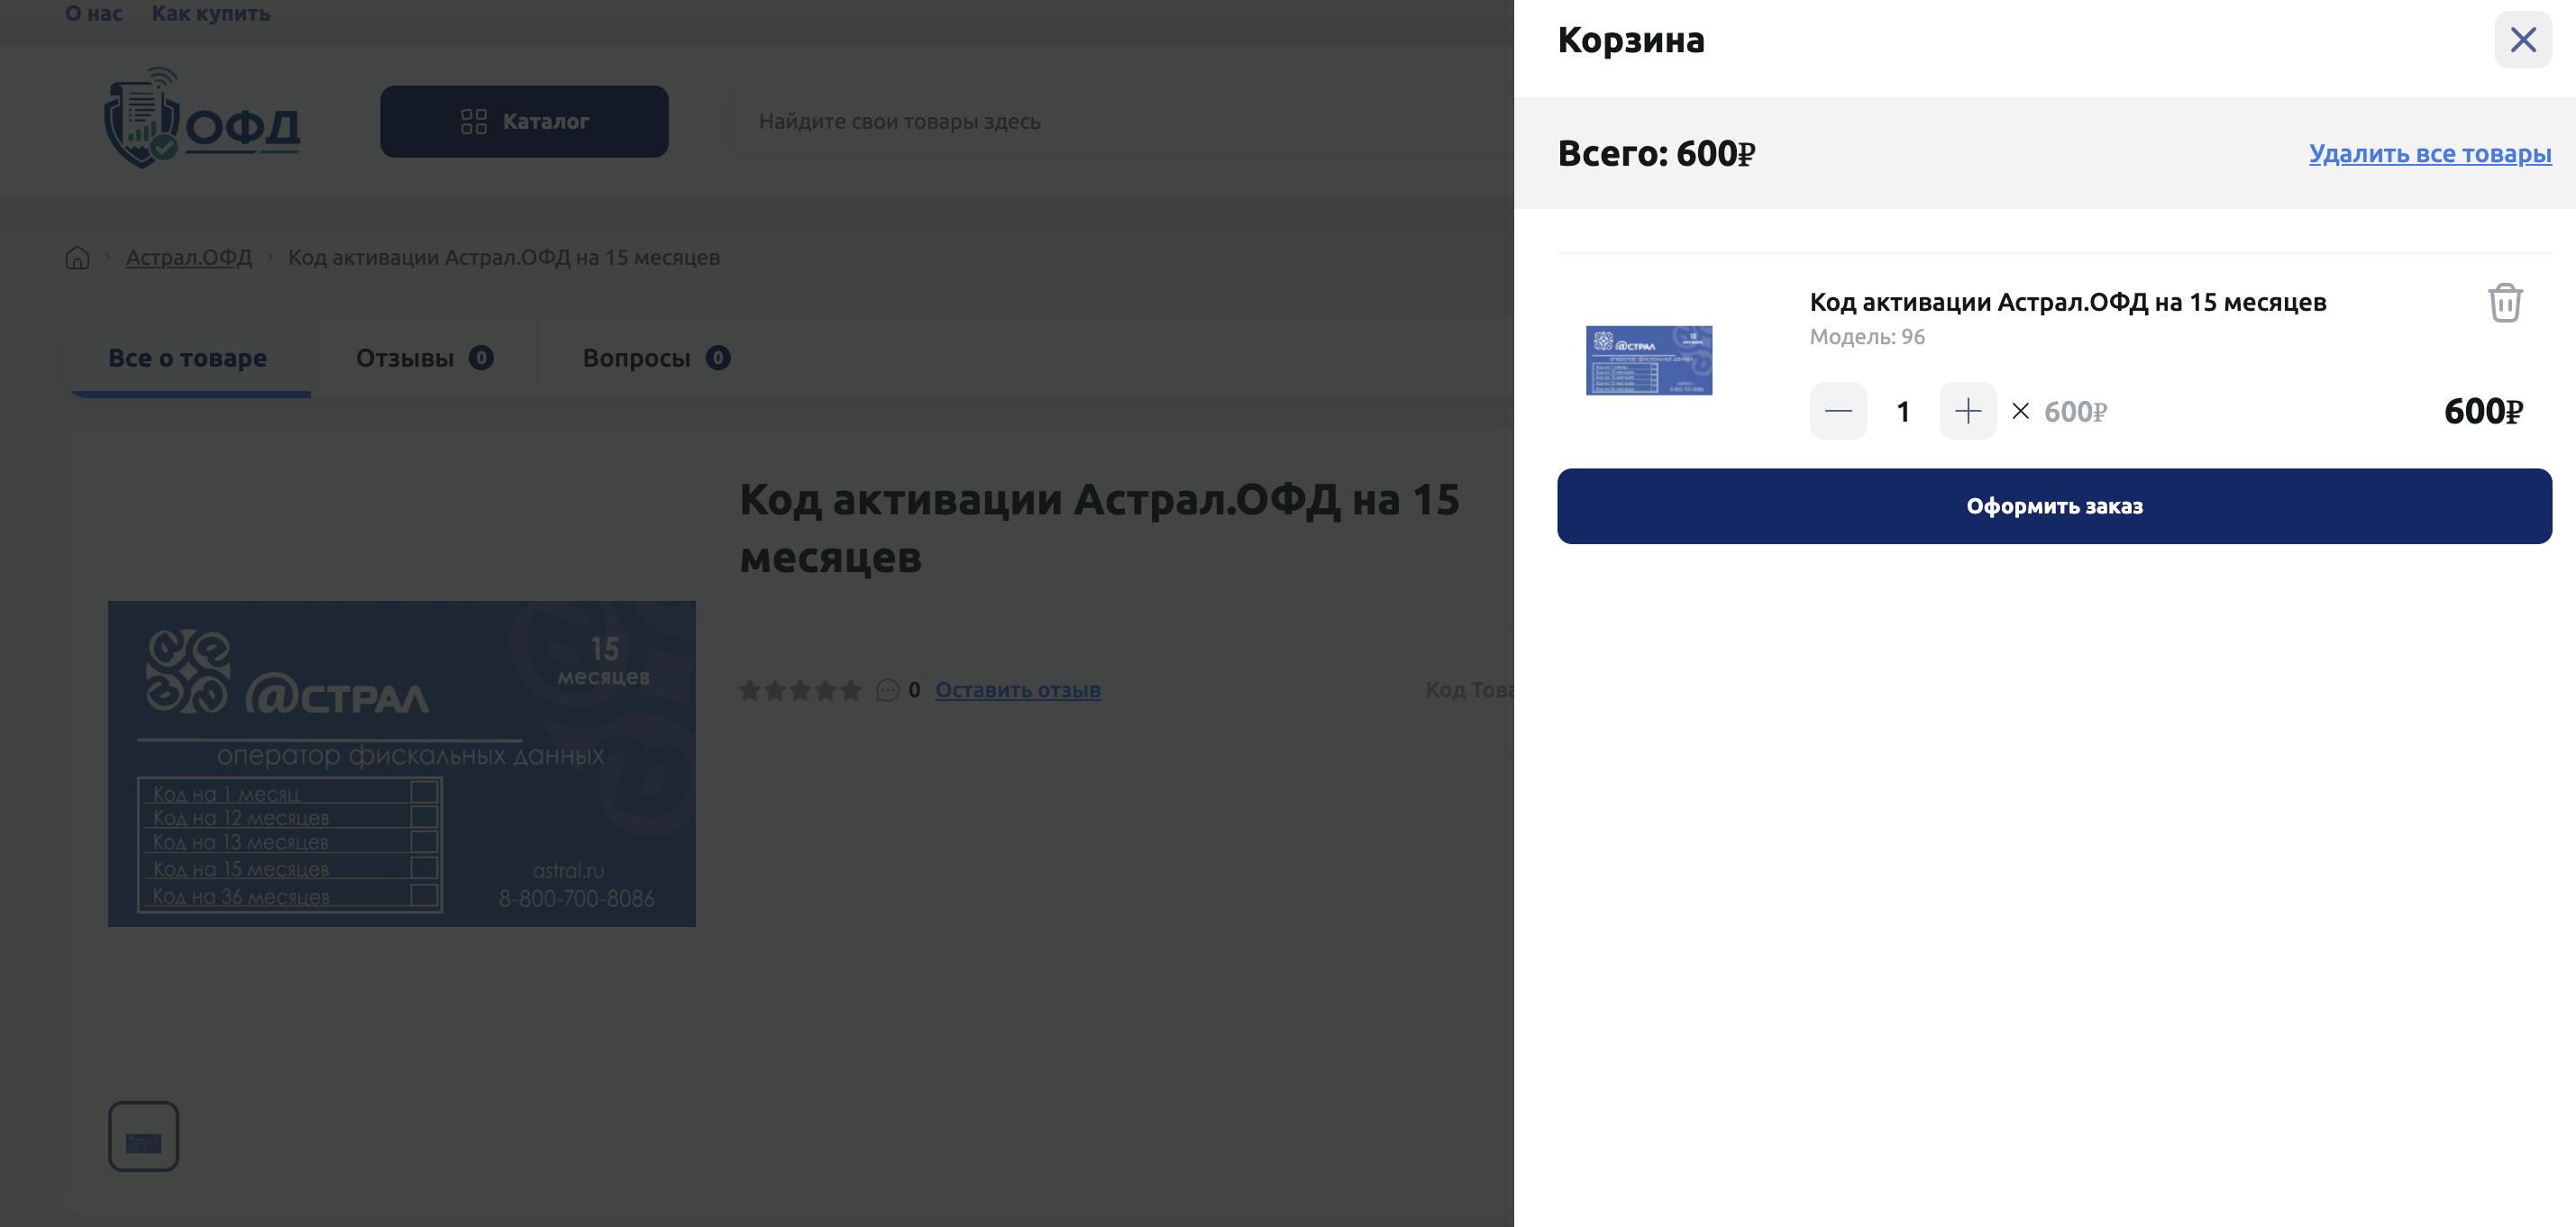Open cart item title Код активации Астрал.ОФД
The height and width of the screenshot is (1227, 2576).
coord(2067,302)
